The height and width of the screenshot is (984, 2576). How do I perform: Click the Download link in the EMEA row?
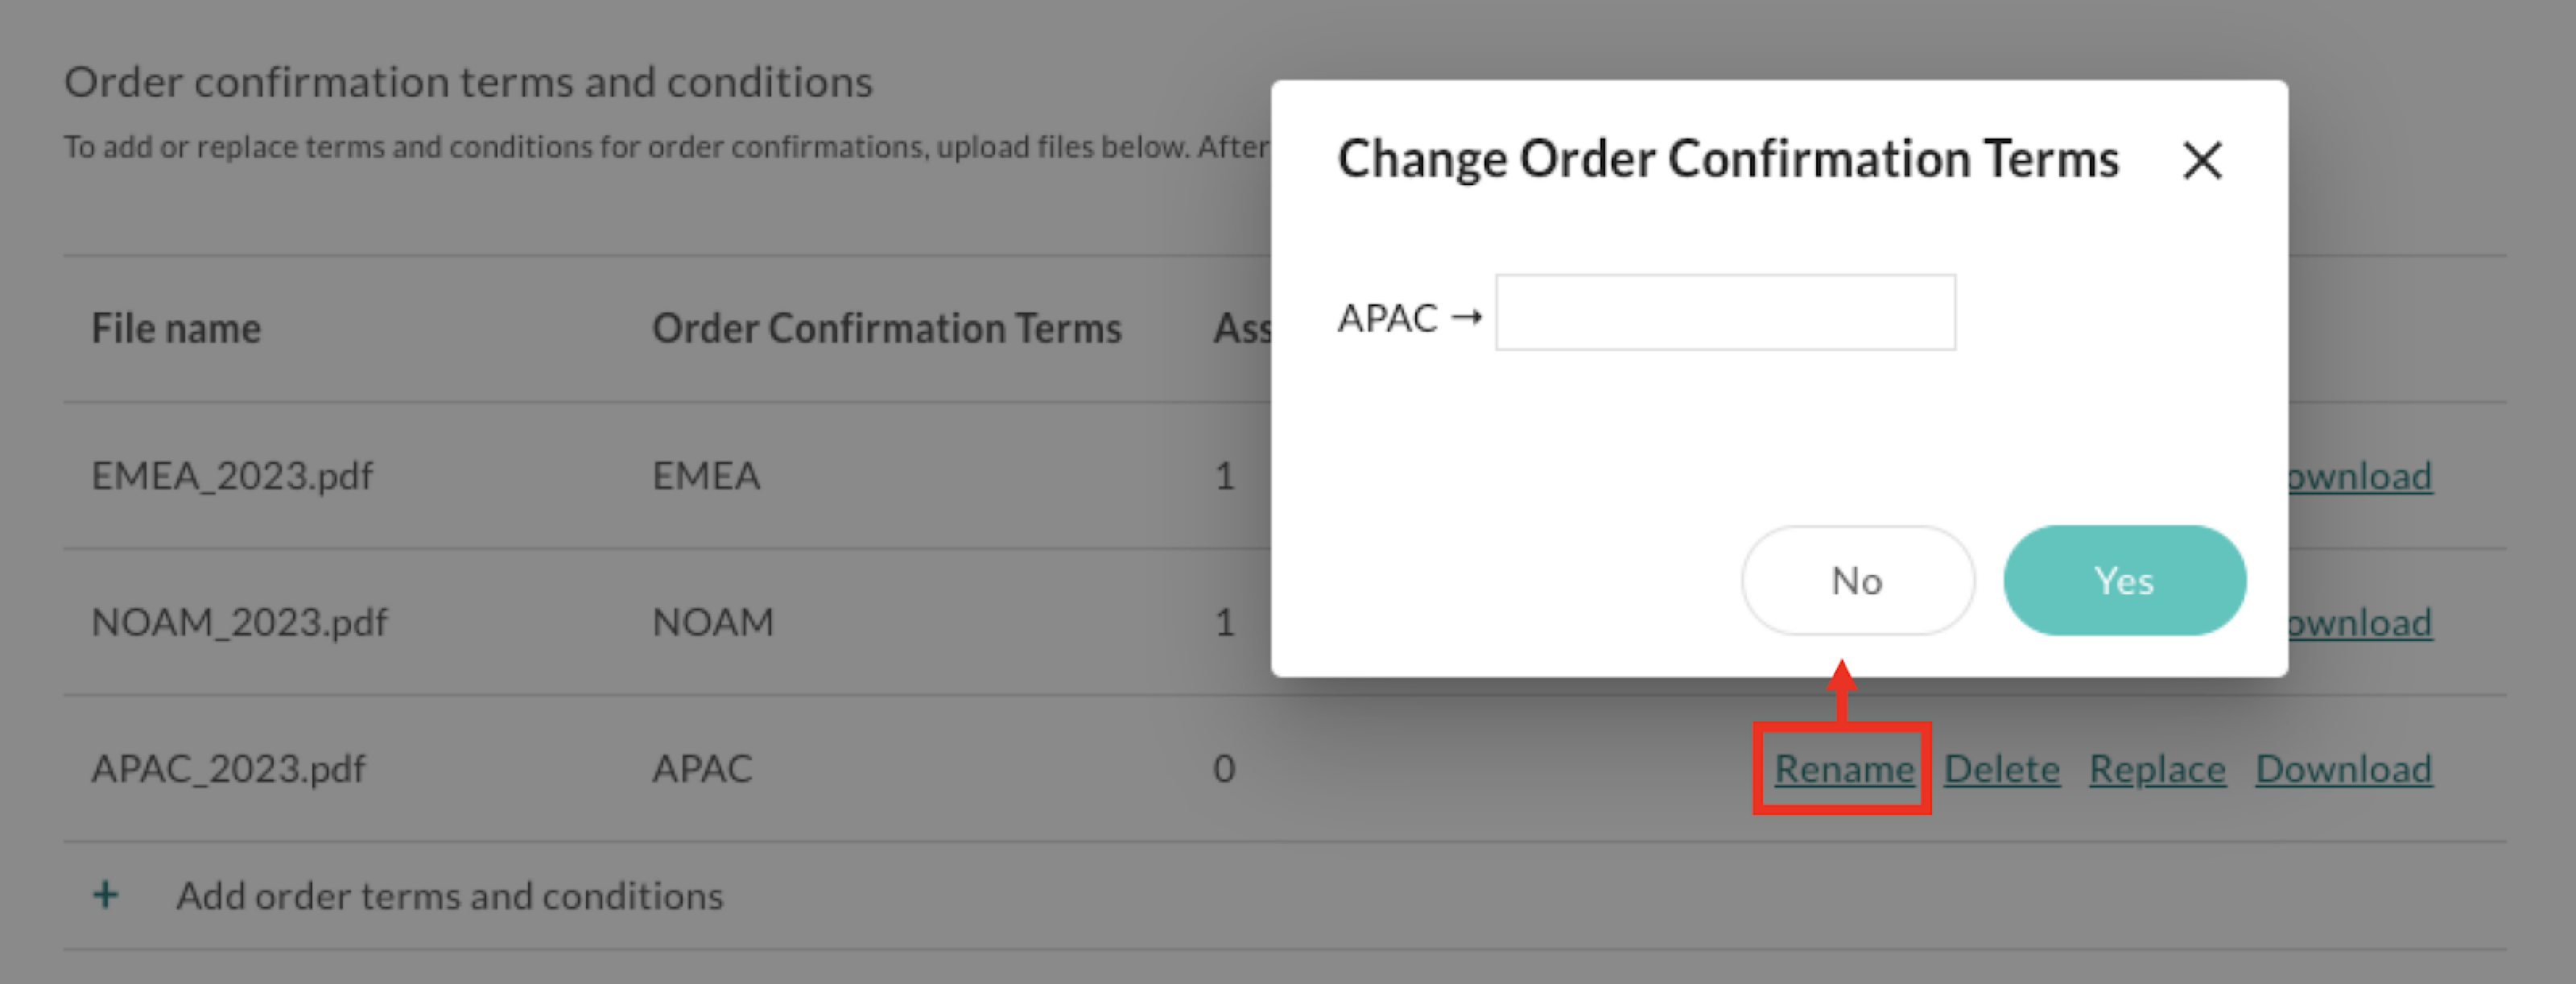(2360, 476)
